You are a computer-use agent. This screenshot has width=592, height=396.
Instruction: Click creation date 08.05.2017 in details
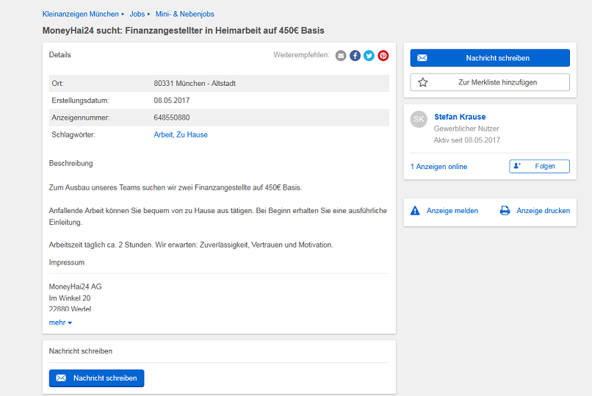pyautogui.click(x=172, y=101)
